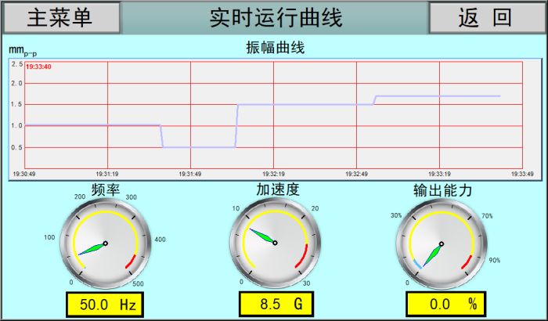Click the 19:33:49 end time axis label
Screen dimensions: 548x321
[x=522, y=174]
